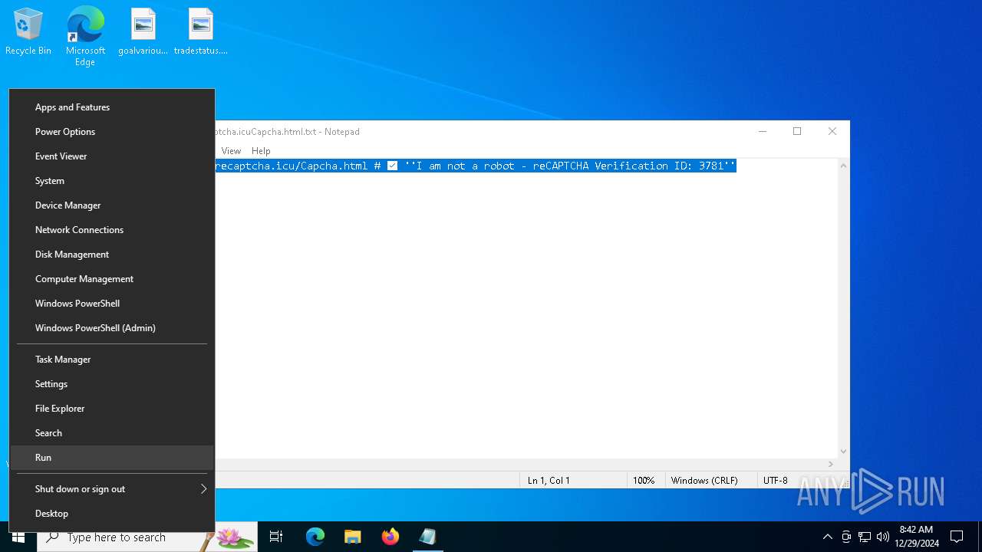Click the Meet Now tray icon

pyautogui.click(x=846, y=537)
